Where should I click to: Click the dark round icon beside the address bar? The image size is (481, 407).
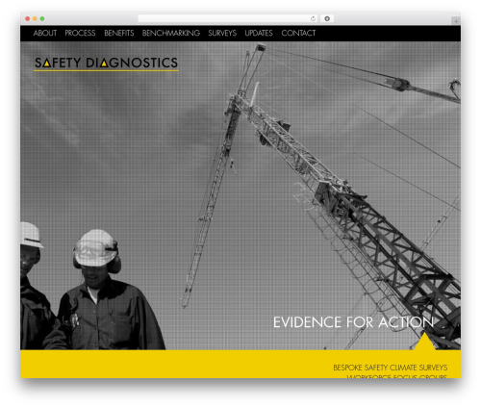click(327, 19)
